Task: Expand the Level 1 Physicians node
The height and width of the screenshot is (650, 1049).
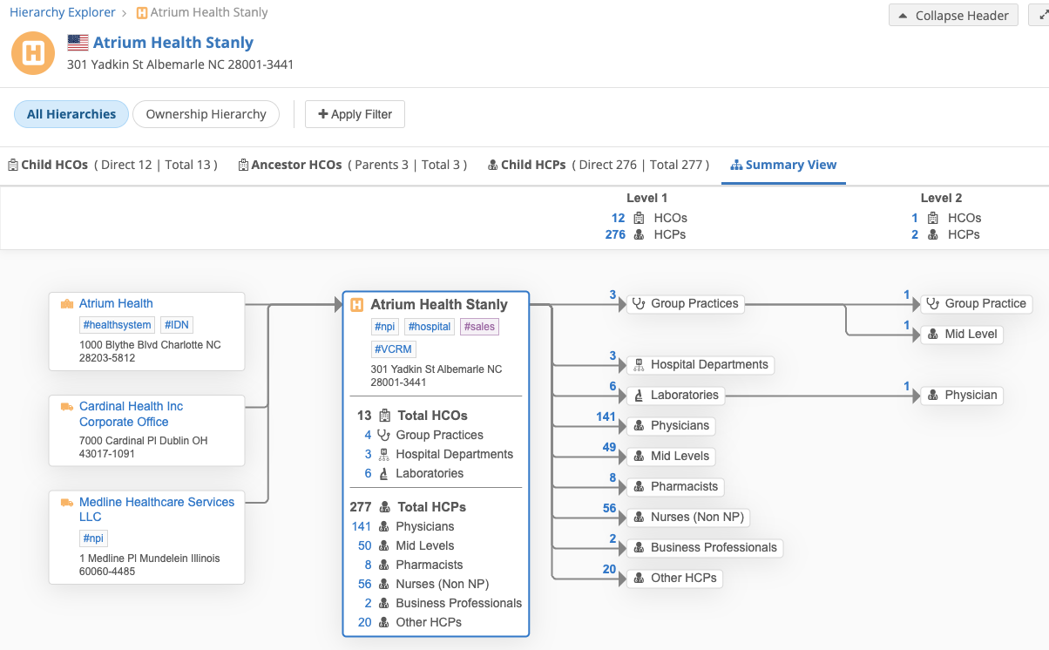Action: click(670, 426)
